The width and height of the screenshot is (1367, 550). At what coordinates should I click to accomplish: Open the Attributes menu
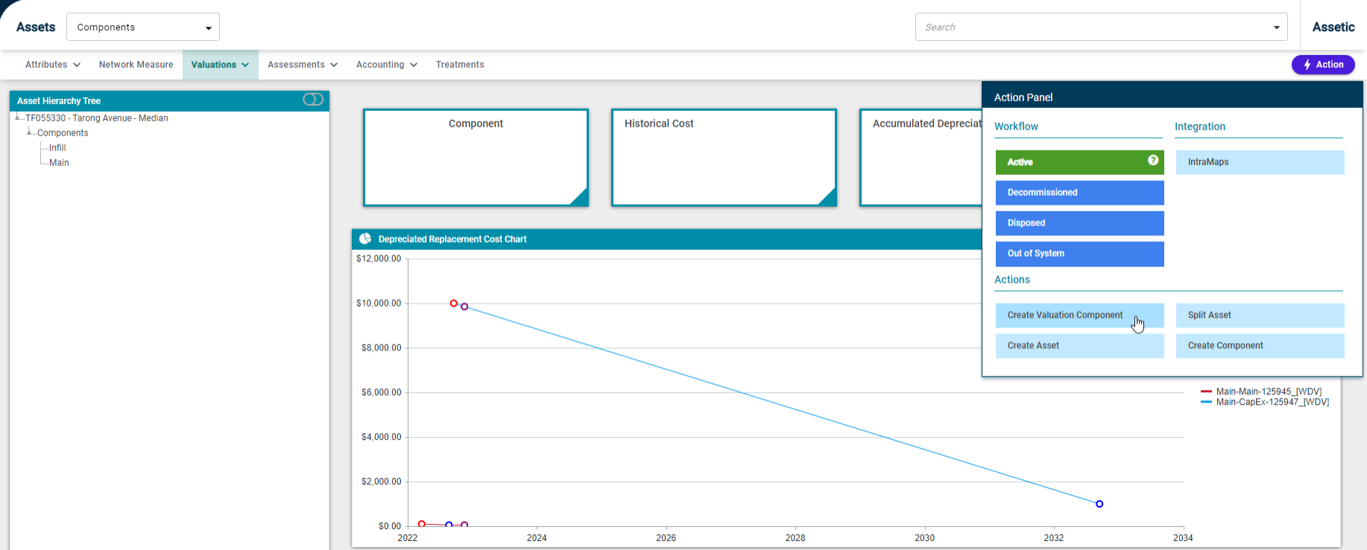(52, 65)
